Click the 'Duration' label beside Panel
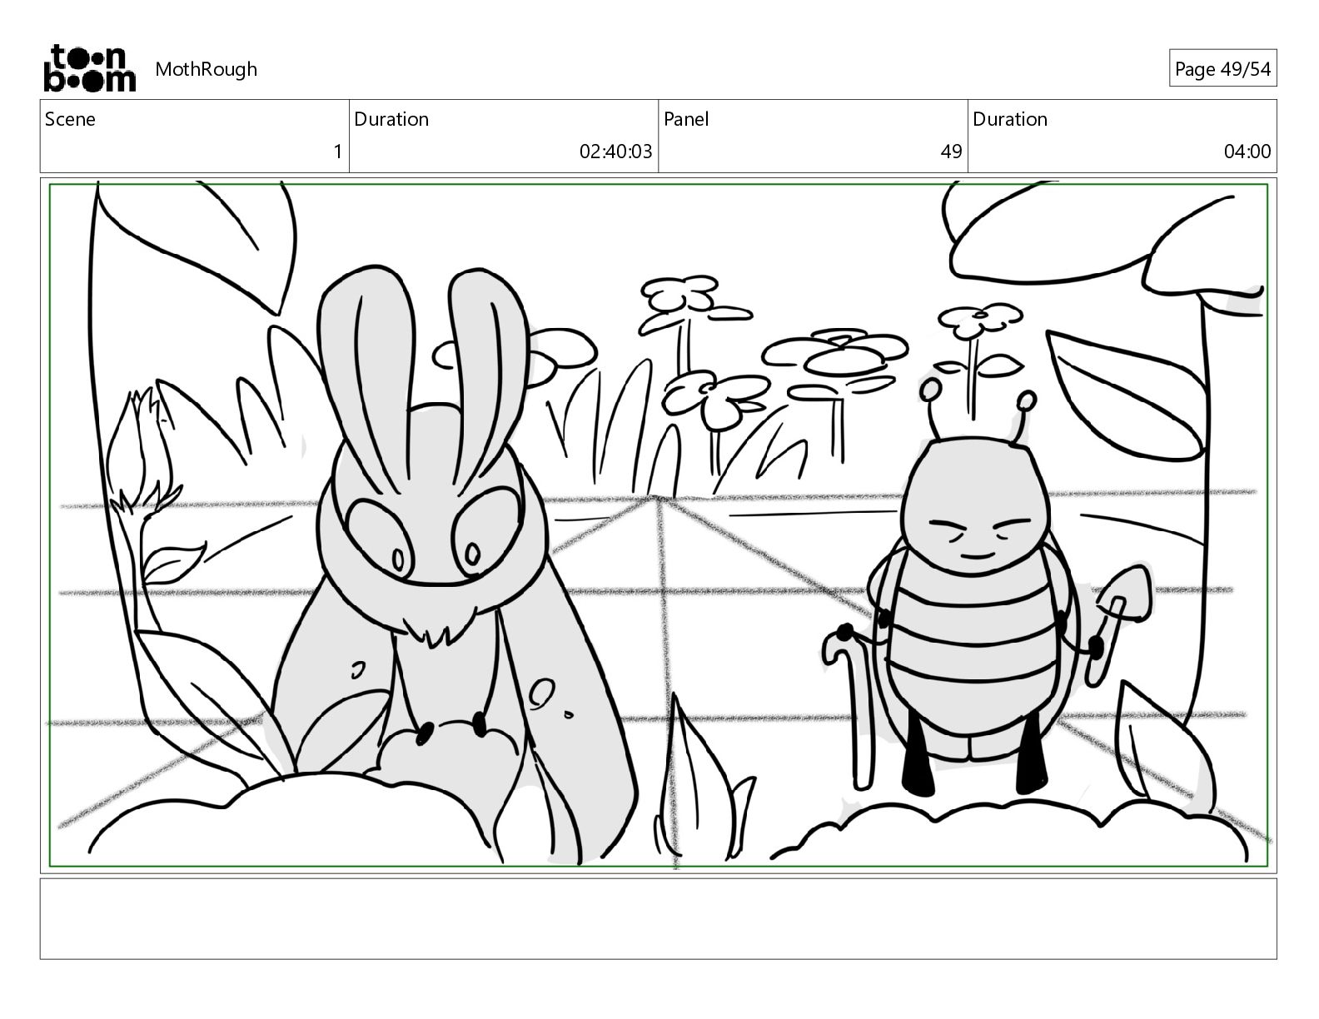This screenshot has height=1019, width=1319. point(1010,119)
